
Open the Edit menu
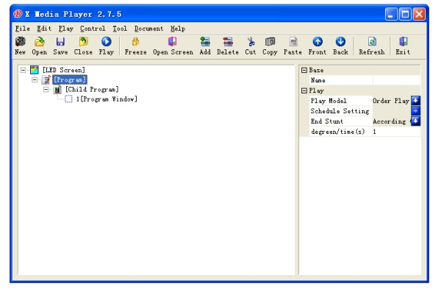point(44,29)
